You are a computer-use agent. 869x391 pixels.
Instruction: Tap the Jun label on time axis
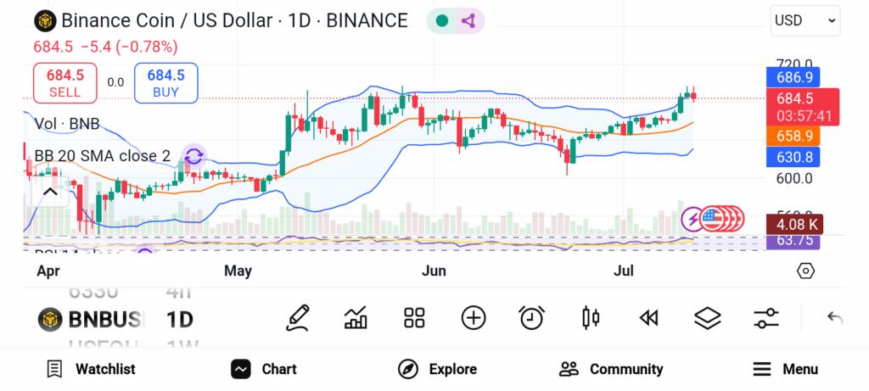(x=434, y=271)
